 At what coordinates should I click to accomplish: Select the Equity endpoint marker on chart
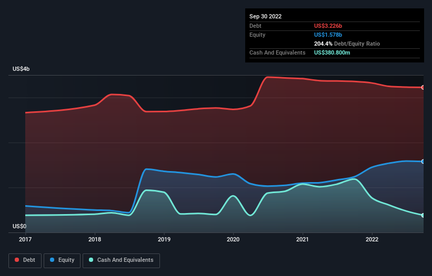tap(423, 162)
